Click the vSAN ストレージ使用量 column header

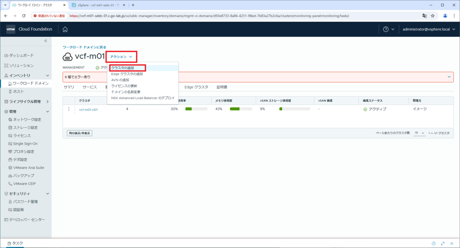[276, 101]
